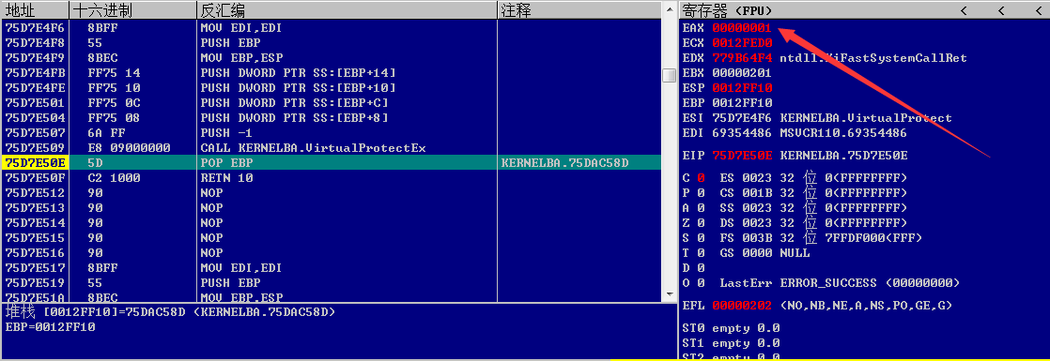Click the FS 003B segment register entry

point(820,237)
